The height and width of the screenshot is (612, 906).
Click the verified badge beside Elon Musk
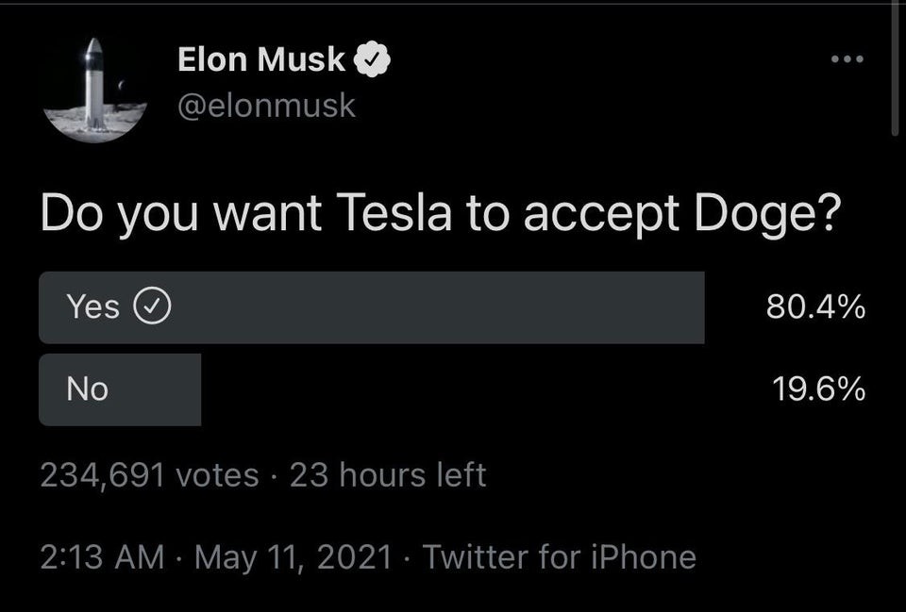click(372, 59)
